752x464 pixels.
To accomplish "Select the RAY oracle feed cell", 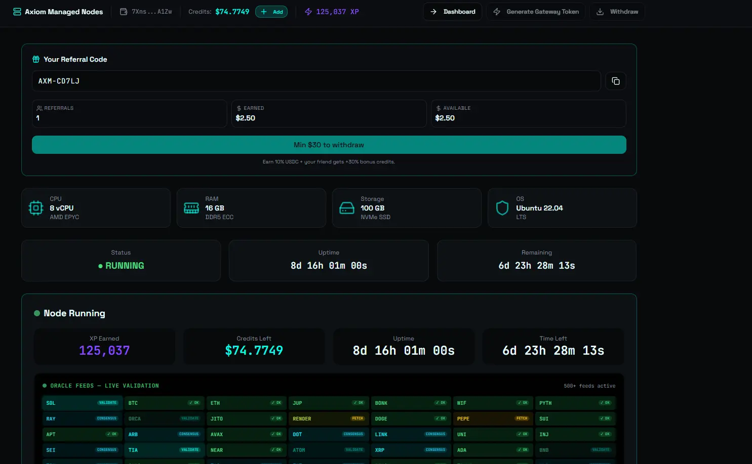I will tap(82, 419).
